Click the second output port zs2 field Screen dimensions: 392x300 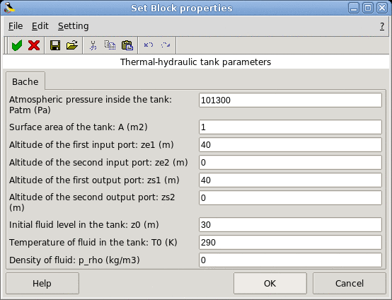pos(290,197)
